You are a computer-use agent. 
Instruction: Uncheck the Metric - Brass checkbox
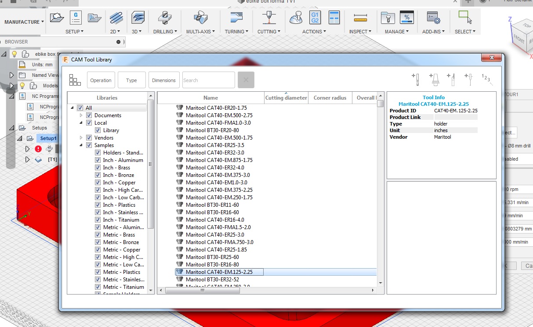[x=98, y=235]
